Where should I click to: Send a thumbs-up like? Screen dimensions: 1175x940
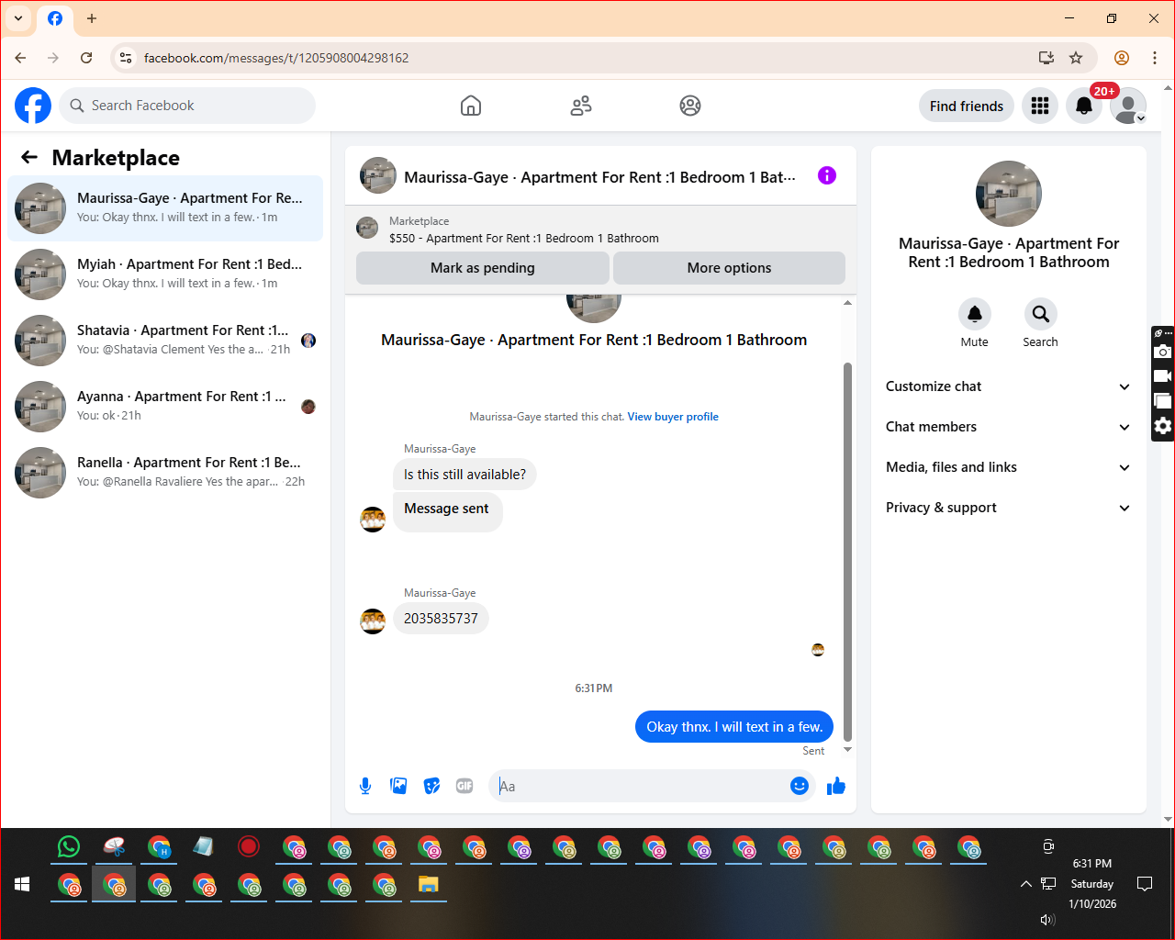tap(836, 786)
